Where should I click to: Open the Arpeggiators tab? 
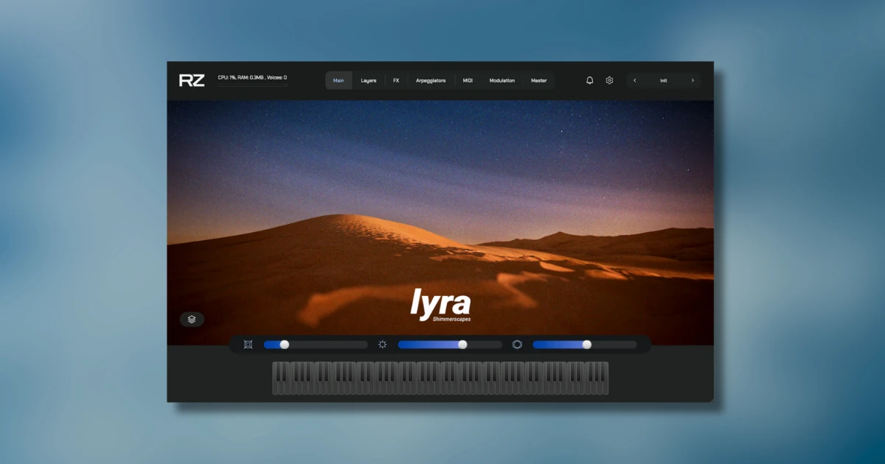tap(431, 80)
